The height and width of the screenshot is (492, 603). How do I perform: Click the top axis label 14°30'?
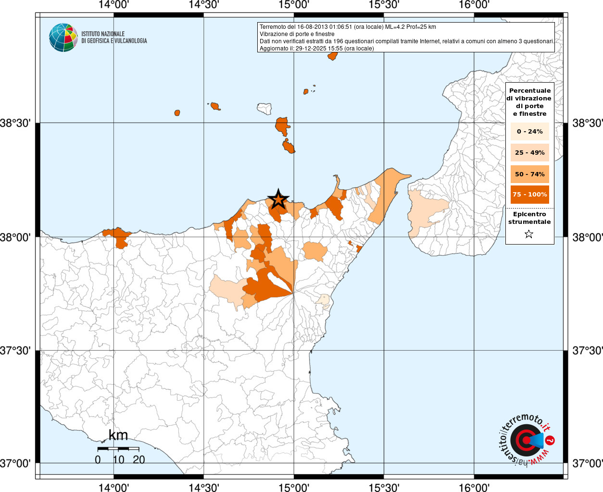tap(204, 5)
